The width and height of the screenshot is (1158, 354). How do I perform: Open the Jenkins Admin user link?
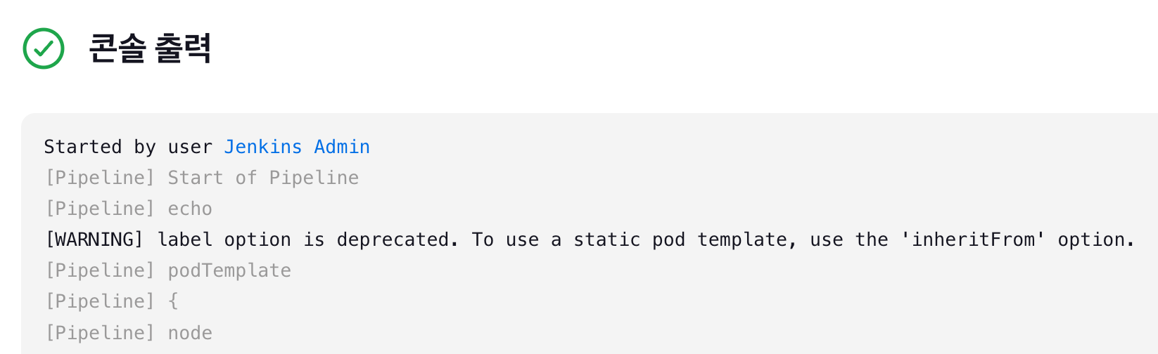tap(296, 147)
